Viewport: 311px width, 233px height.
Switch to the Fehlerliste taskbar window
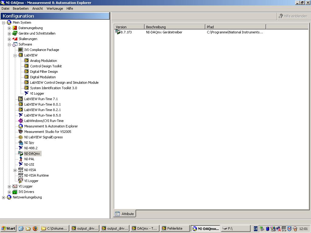[175, 228]
